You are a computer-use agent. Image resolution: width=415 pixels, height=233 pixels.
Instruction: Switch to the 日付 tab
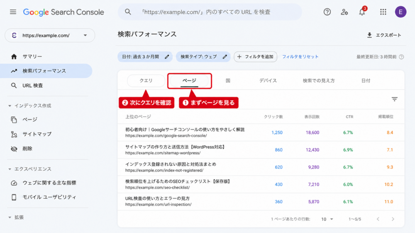[366, 81]
